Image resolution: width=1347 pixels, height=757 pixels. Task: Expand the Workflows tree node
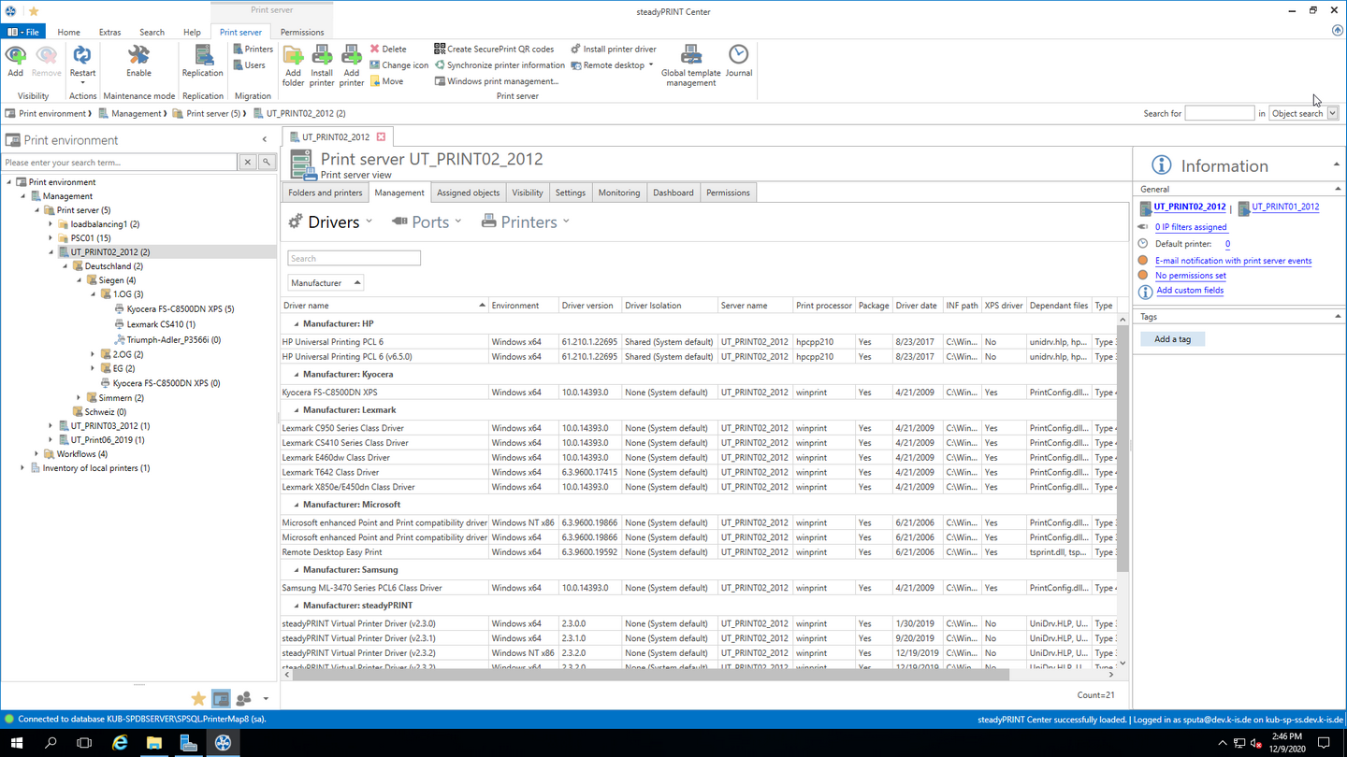coord(36,454)
